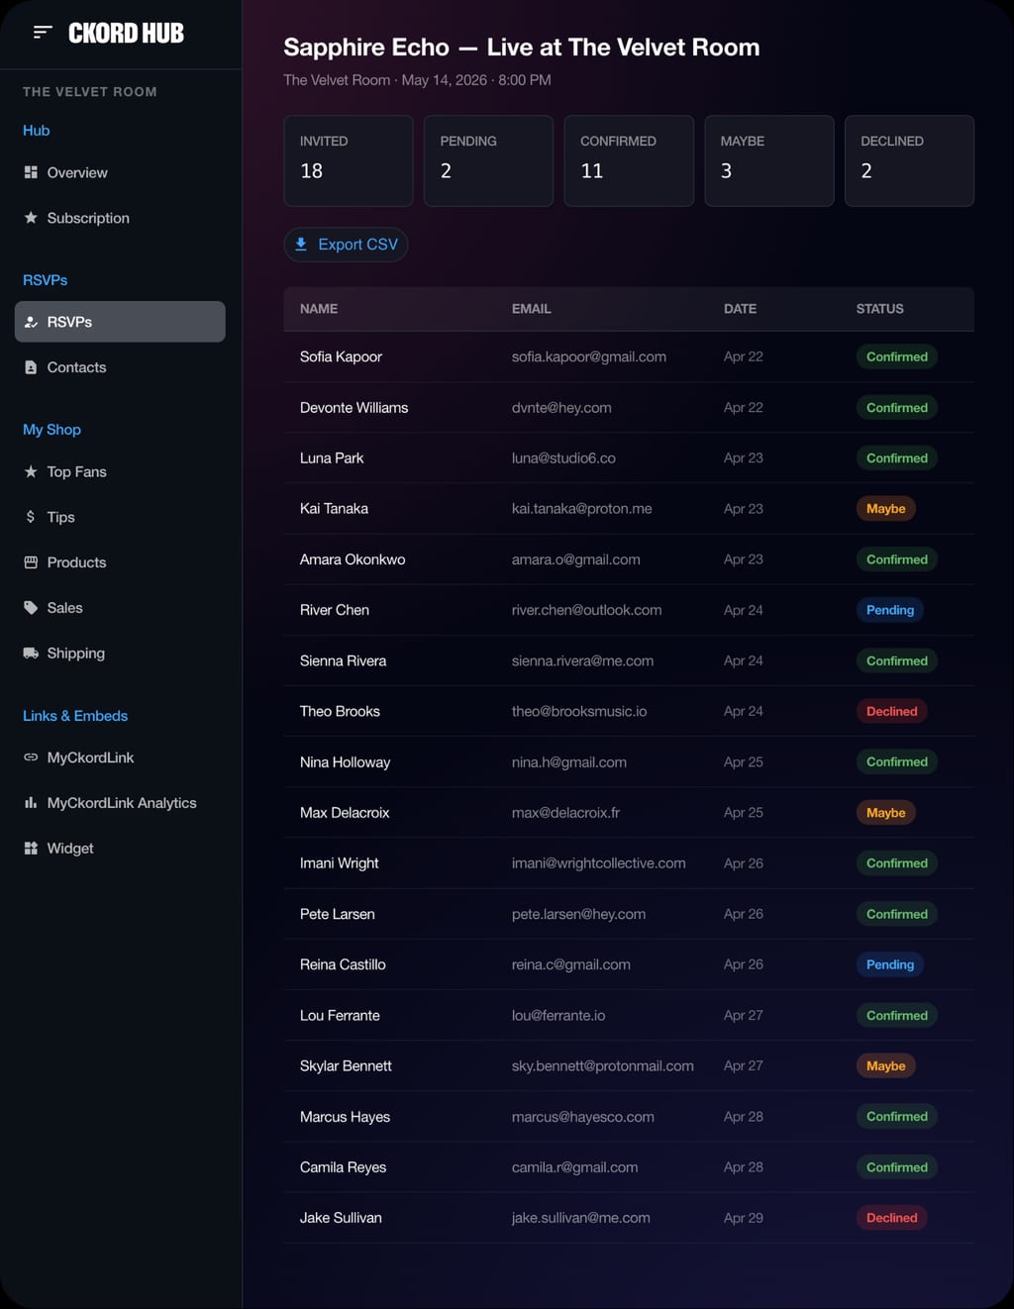Click Skylar Bennett's Maybe status badge
1014x1309 pixels.
coord(886,1066)
